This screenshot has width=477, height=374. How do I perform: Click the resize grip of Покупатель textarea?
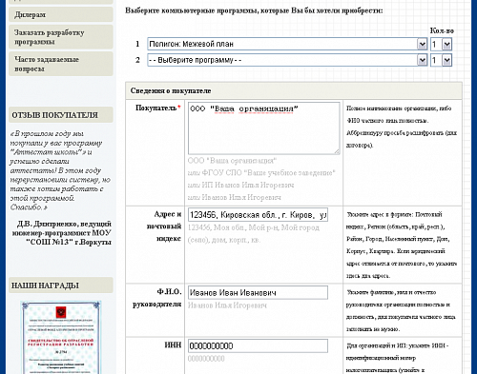[x=337, y=151]
